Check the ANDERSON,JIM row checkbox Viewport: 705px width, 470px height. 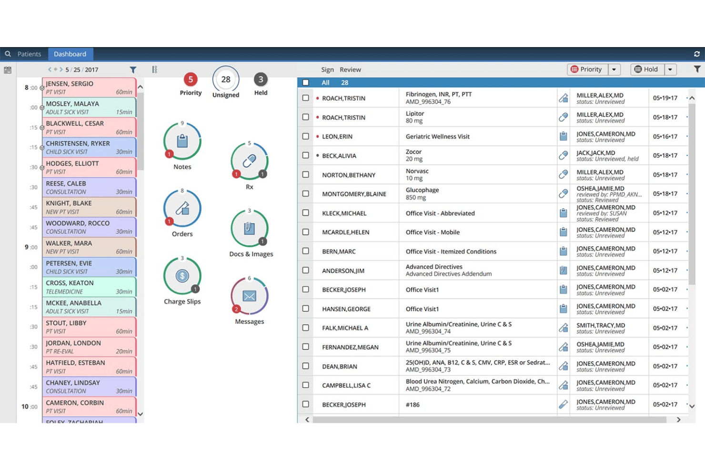point(305,270)
